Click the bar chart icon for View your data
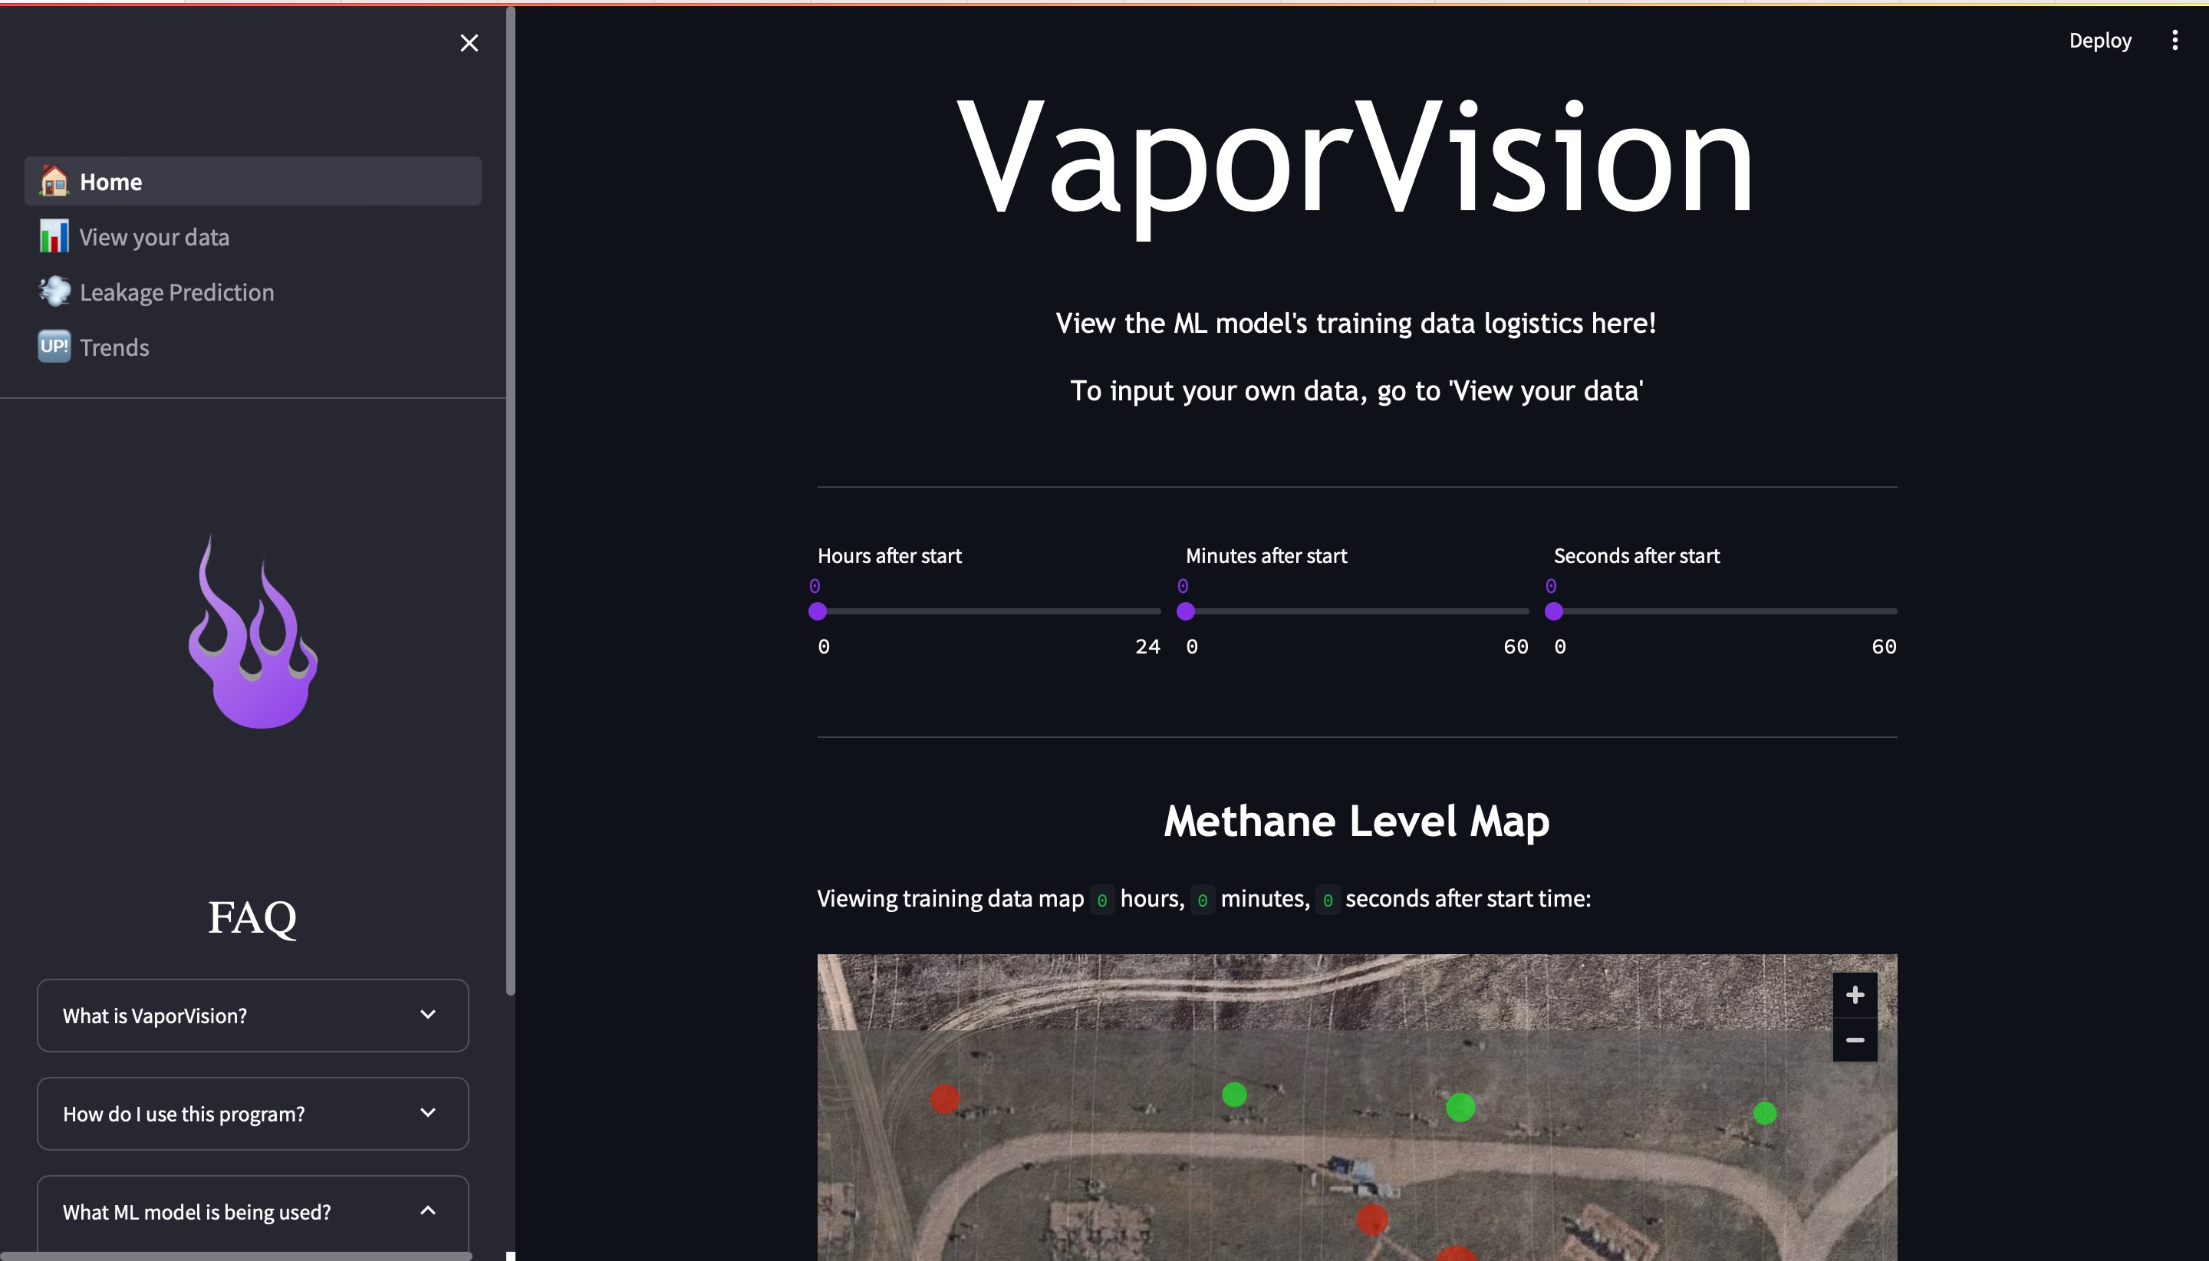Screen dimensions: 2209x1261 click(54, 236)
